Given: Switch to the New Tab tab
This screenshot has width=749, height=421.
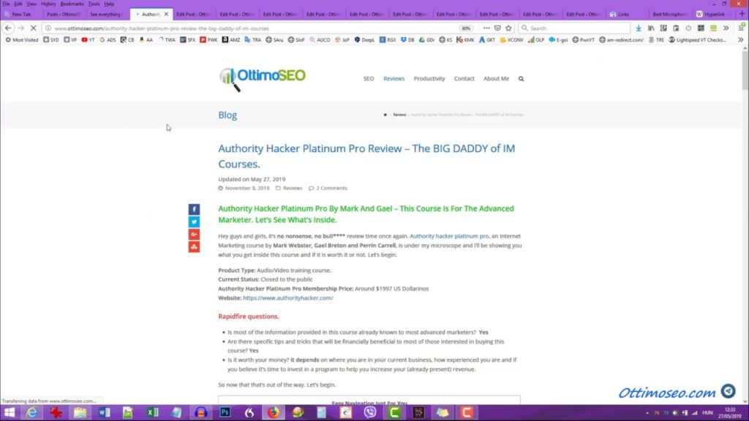Looking at the screenshot, I should [x=21, y=15].
